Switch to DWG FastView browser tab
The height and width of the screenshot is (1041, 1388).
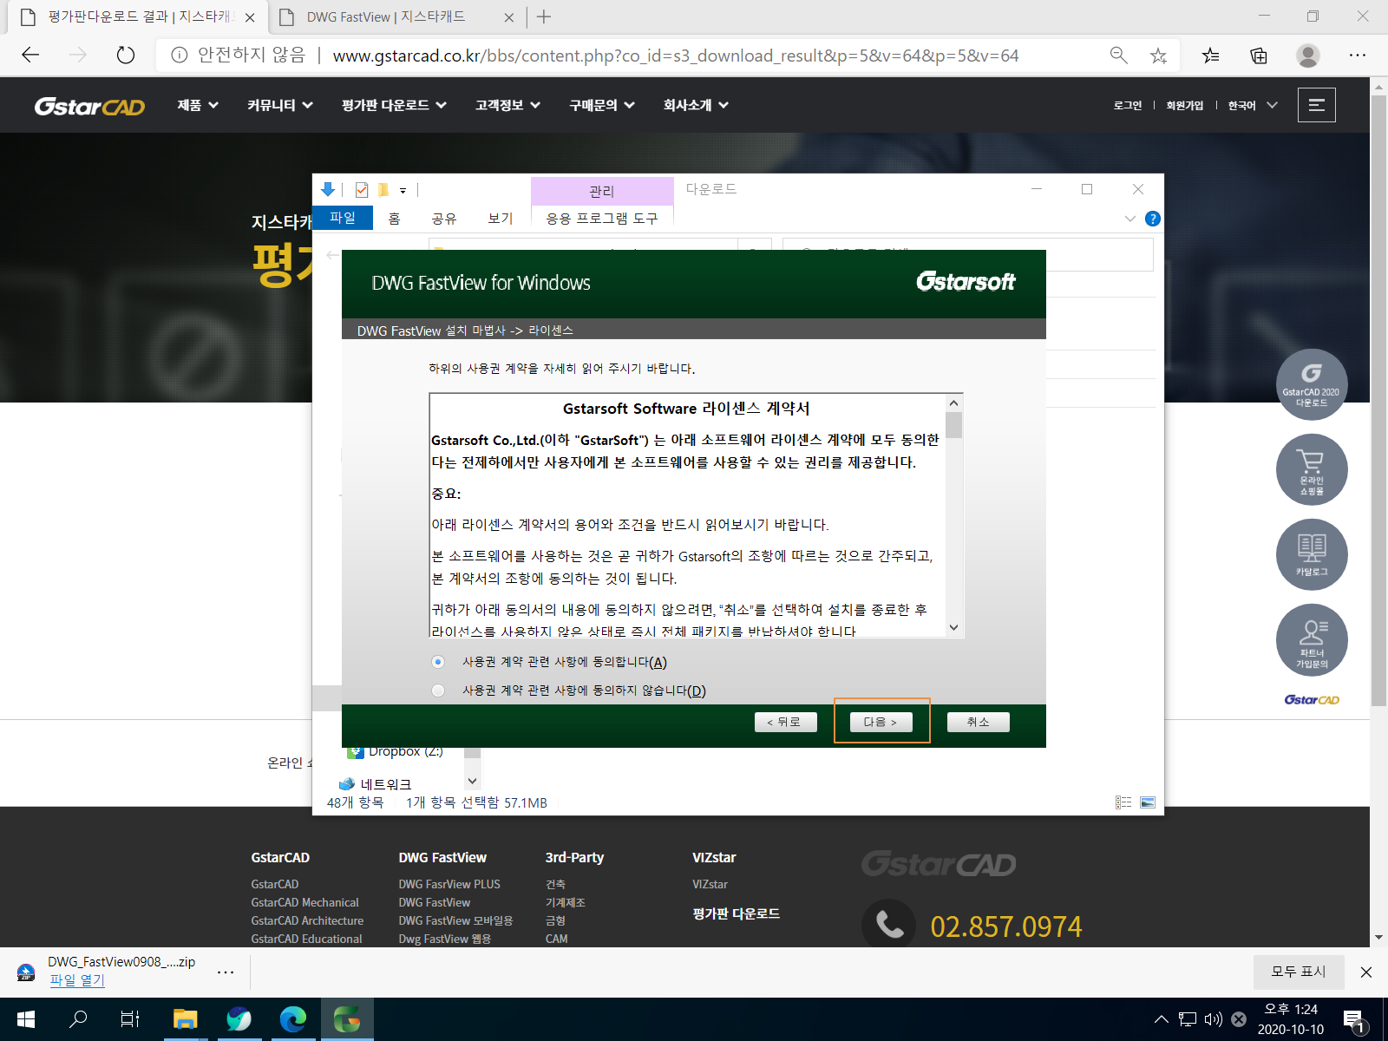[x=396, y=17]
